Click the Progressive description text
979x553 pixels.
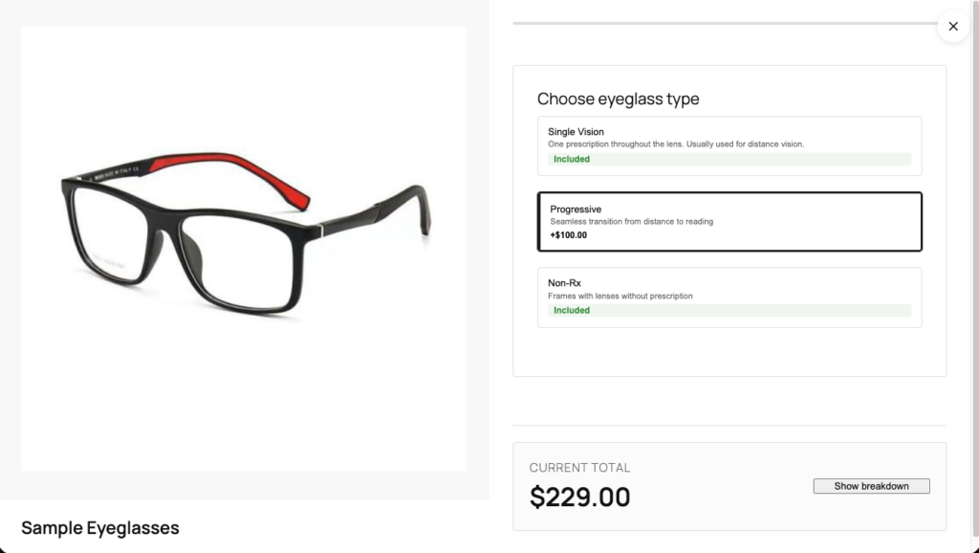pyautogui.click(x=631, y=222)
